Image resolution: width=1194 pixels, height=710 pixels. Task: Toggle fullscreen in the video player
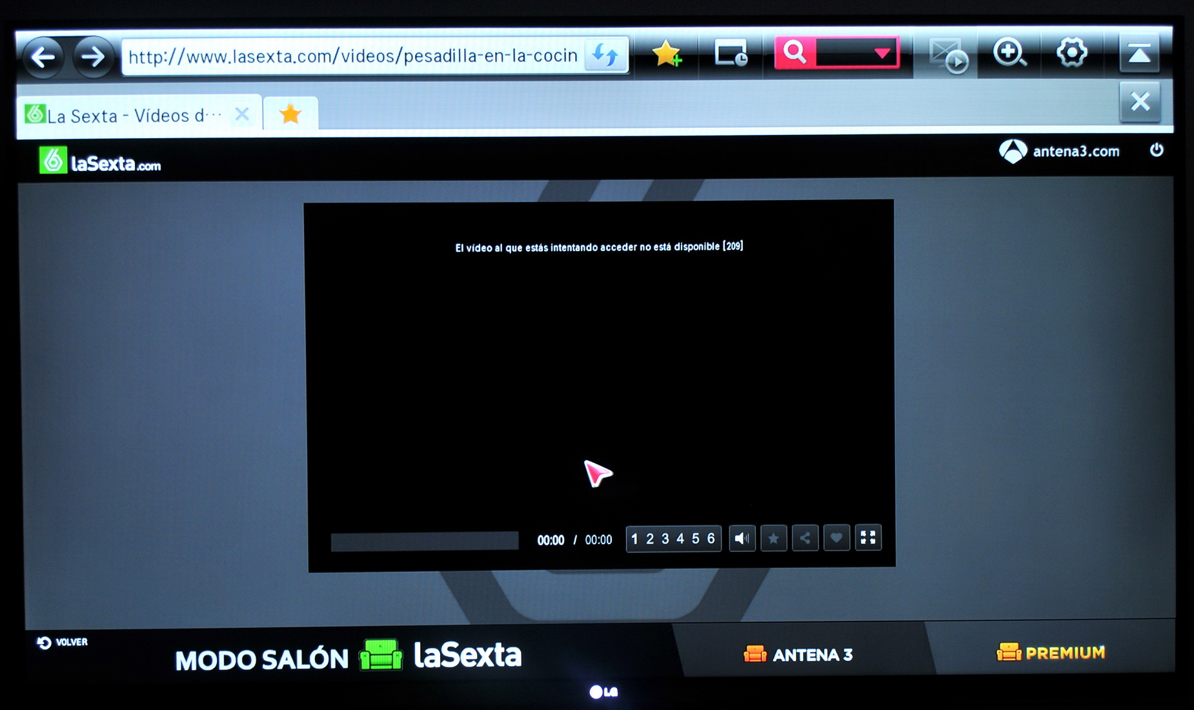click(x=868, y=537)
